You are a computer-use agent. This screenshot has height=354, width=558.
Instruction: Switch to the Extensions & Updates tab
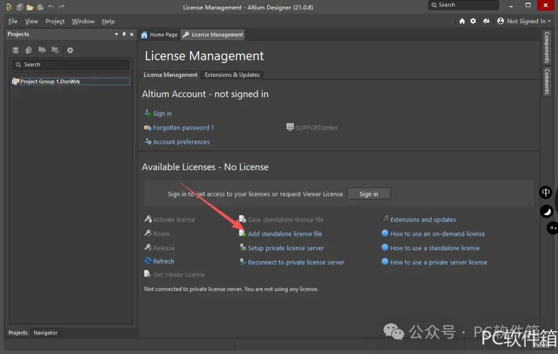tap(232, 75)
